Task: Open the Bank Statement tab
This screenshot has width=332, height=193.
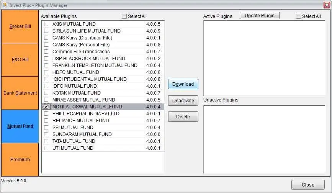Action: 20,93
